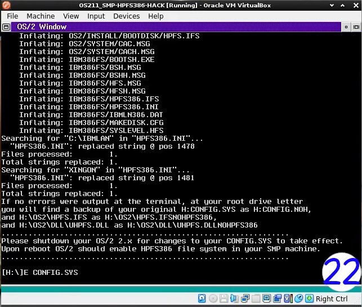Viewport: 362px width, 307px height.
Task: Open the Devices menu
Action: tap(127, 16)
